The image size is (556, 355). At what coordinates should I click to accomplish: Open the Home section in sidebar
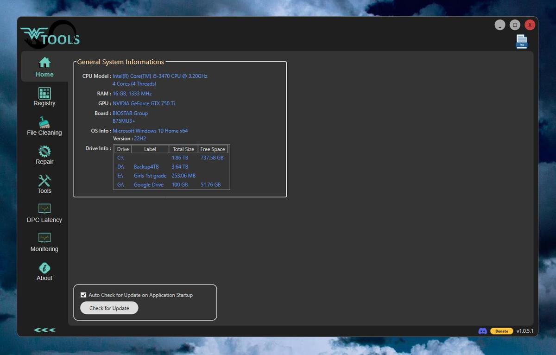pos(44,67)
